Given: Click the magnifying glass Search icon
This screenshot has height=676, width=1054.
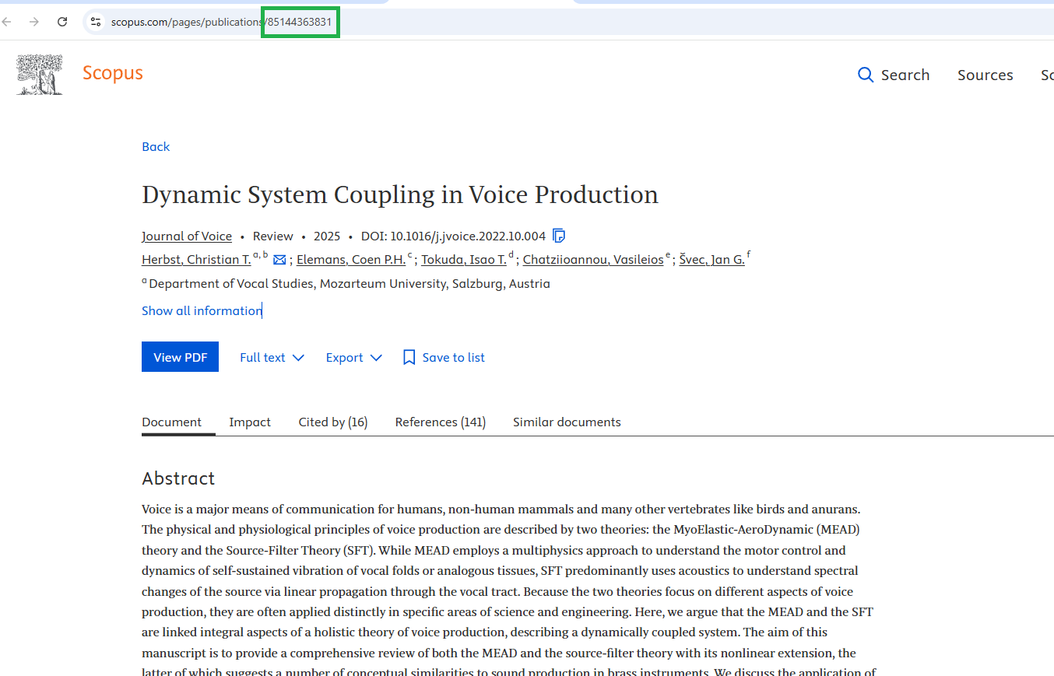Looking at the screenshot, I should coord(865,75).
